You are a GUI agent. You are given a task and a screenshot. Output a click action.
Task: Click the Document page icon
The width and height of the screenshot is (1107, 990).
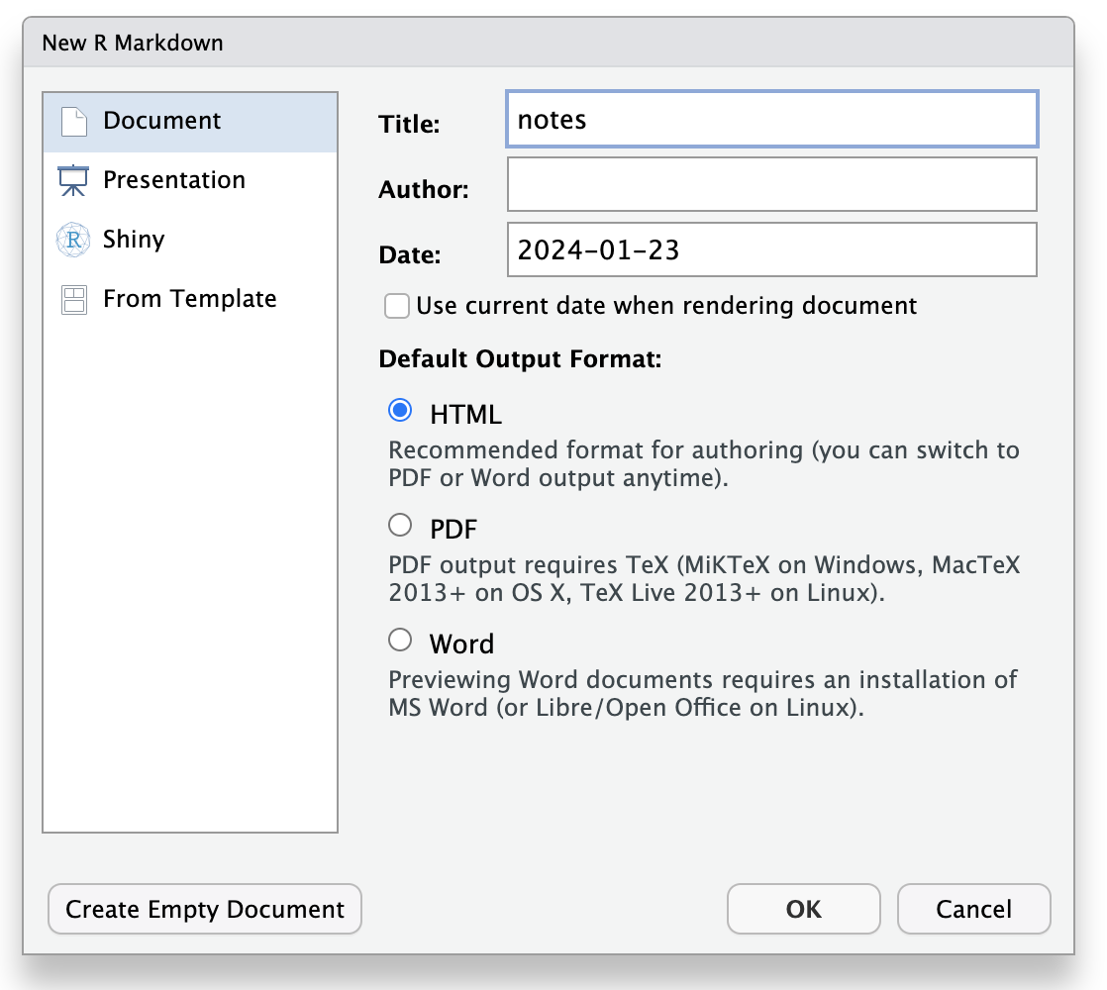74,122
